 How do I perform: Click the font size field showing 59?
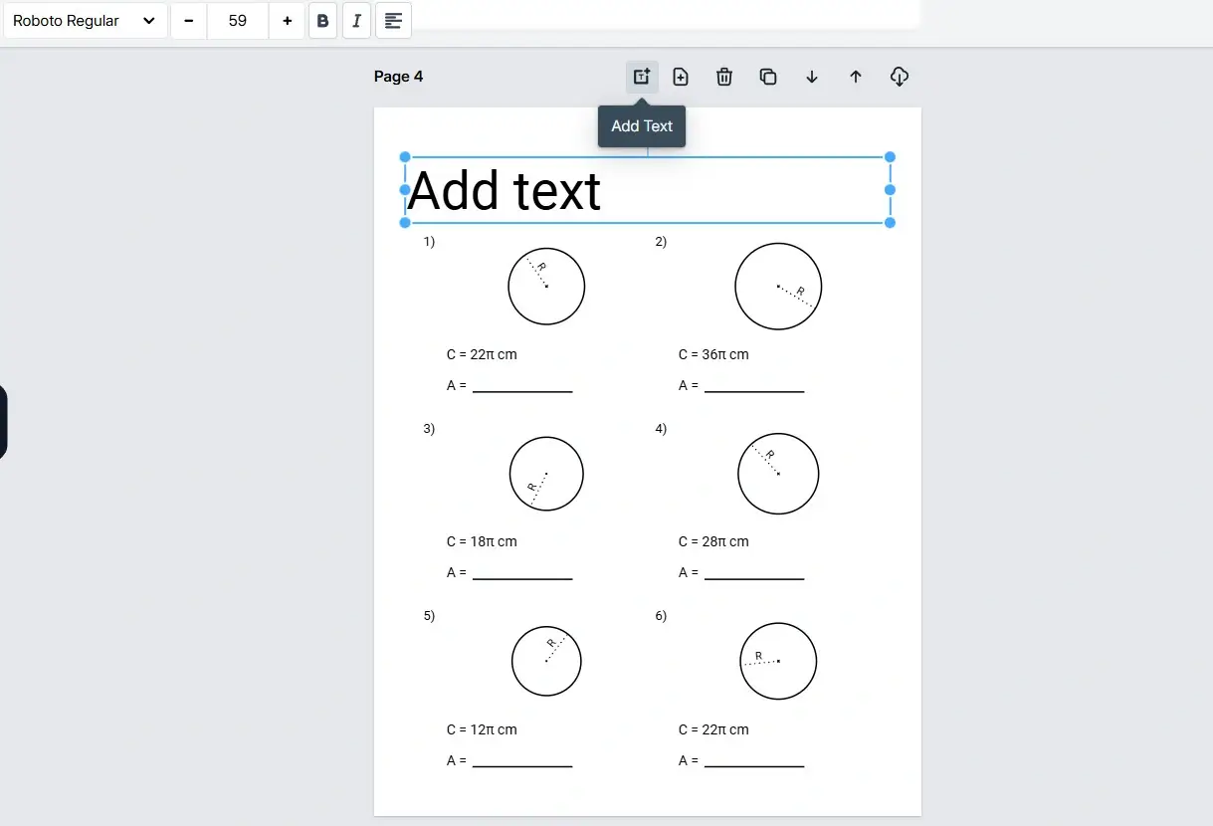[238, 21]
